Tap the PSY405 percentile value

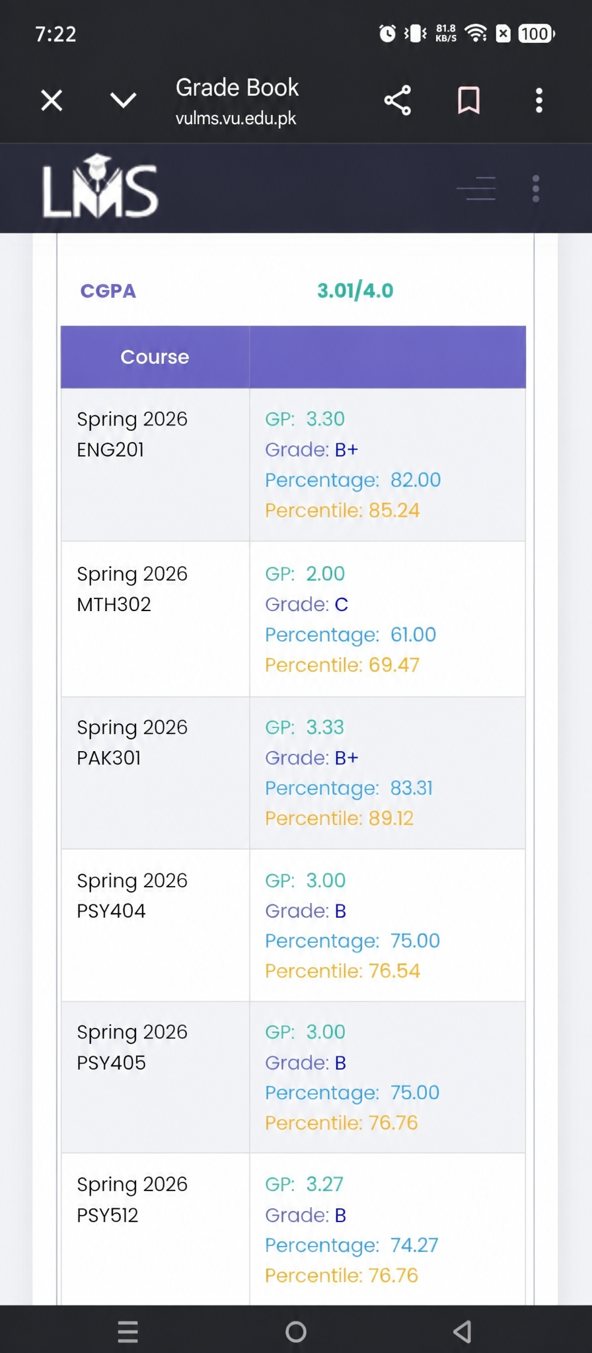[393, 1123]
